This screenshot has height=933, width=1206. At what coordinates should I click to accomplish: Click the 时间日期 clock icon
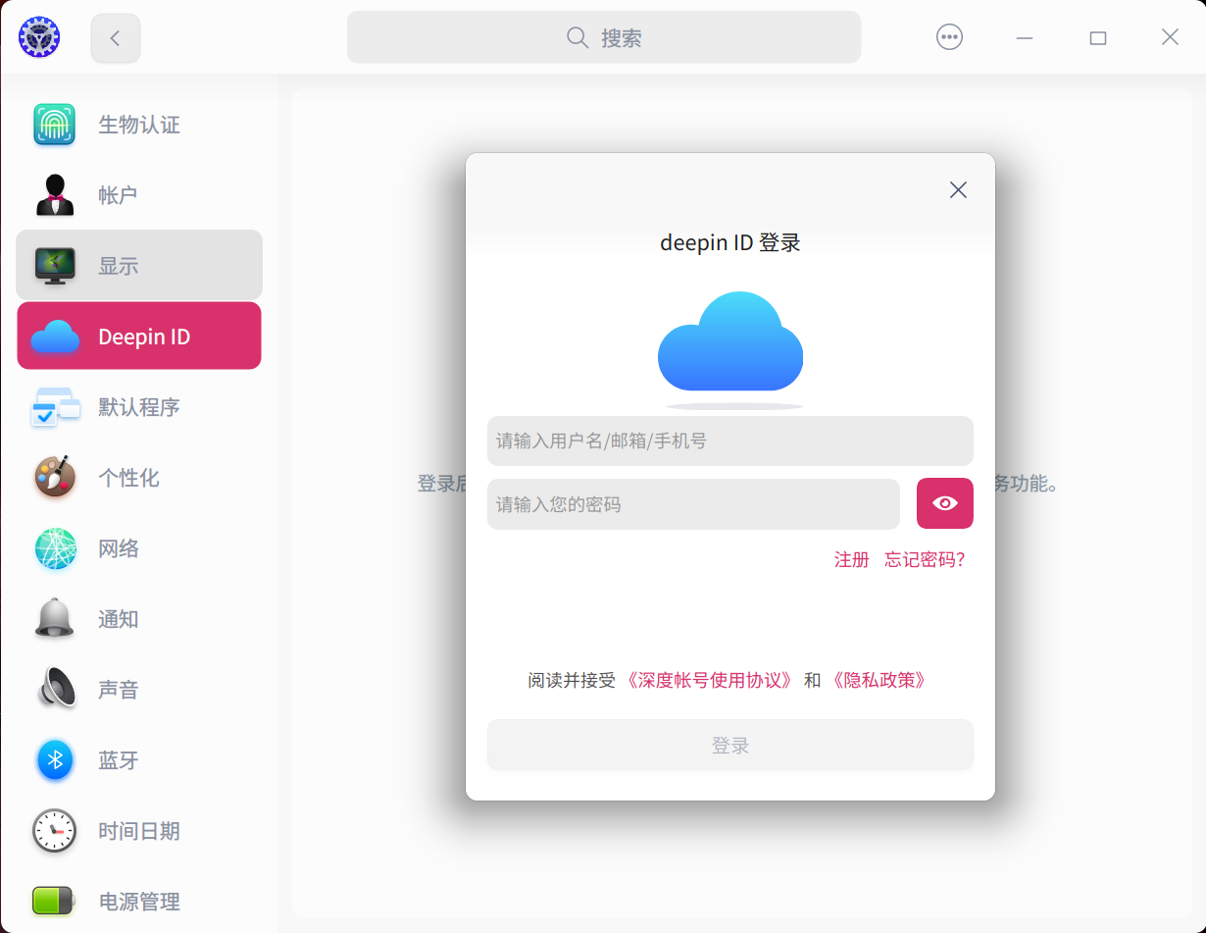coord(54,831)
